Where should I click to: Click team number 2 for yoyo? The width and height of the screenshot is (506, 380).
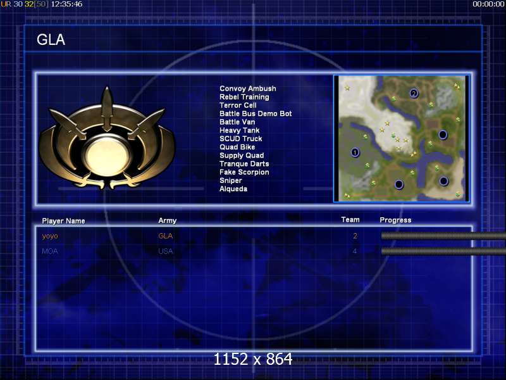tap(355, 236)
